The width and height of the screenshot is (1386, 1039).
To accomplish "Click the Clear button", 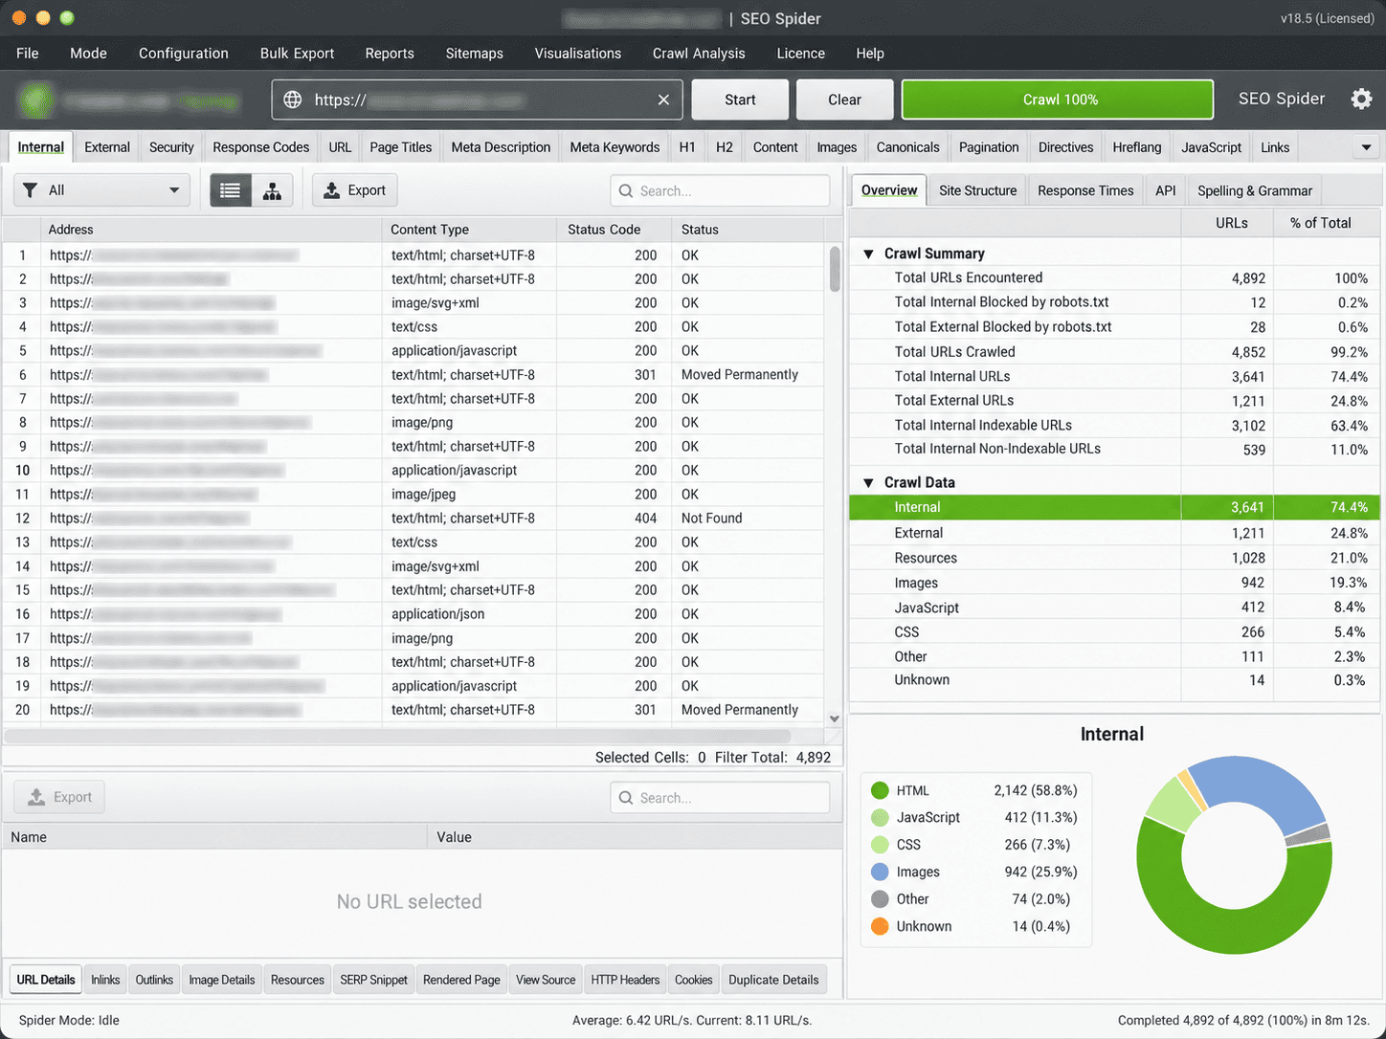I will pos(844,99).
